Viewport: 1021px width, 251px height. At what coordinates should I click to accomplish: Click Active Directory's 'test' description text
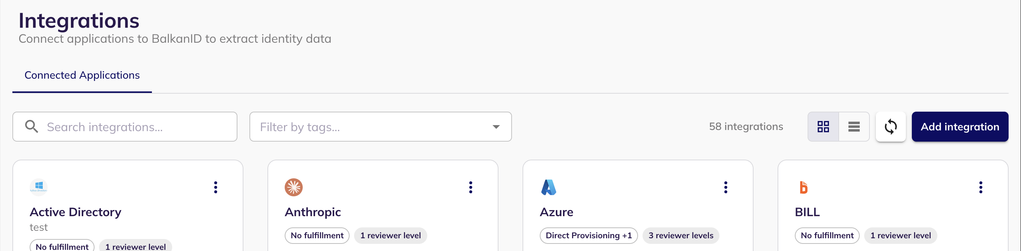tap(38, 228)
